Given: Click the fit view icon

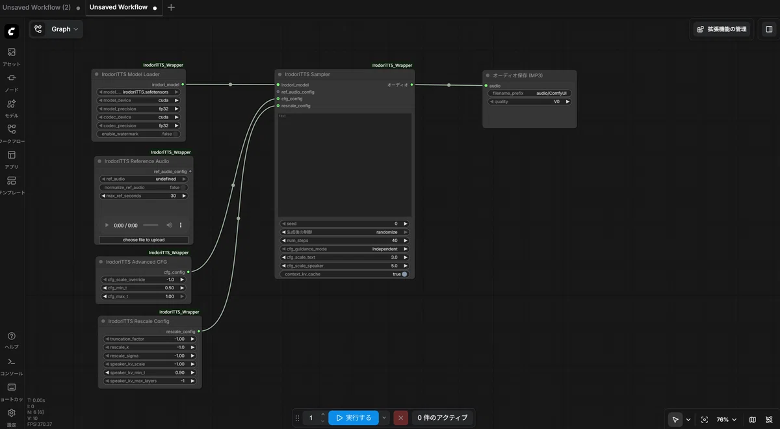Looking at the screenshot, I should (x=705, y=420).
